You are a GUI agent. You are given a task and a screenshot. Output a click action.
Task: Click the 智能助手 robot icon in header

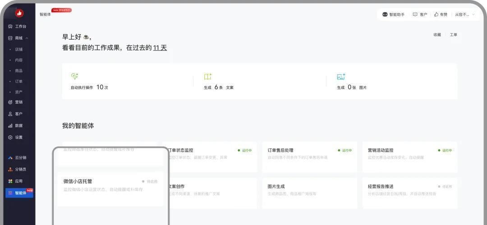(x=385, y=14)
